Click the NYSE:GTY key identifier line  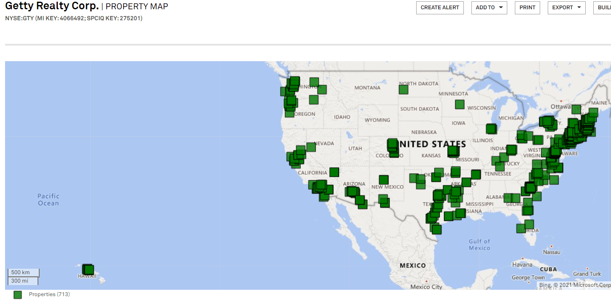pos(74,19)
